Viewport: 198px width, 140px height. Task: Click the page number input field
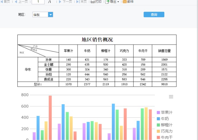(x=38, y=2)
